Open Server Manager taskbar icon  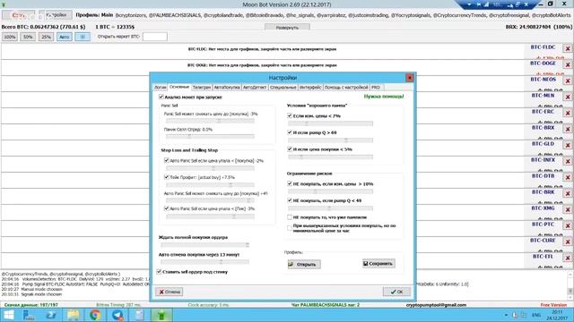click(29, 315)
